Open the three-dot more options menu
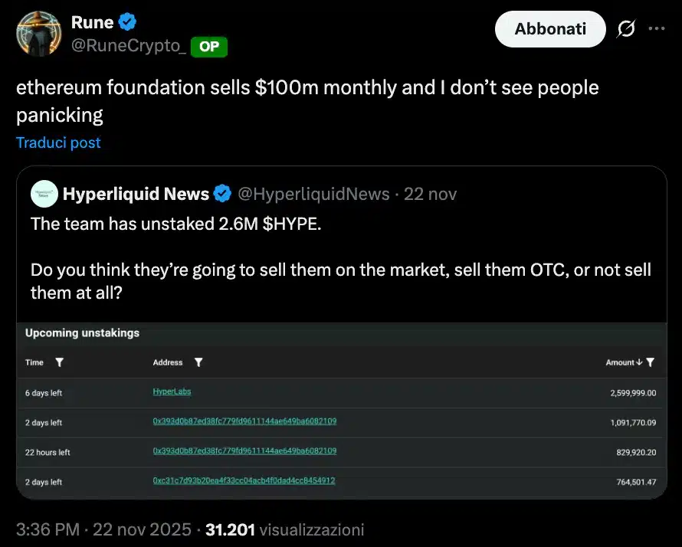 657,29
